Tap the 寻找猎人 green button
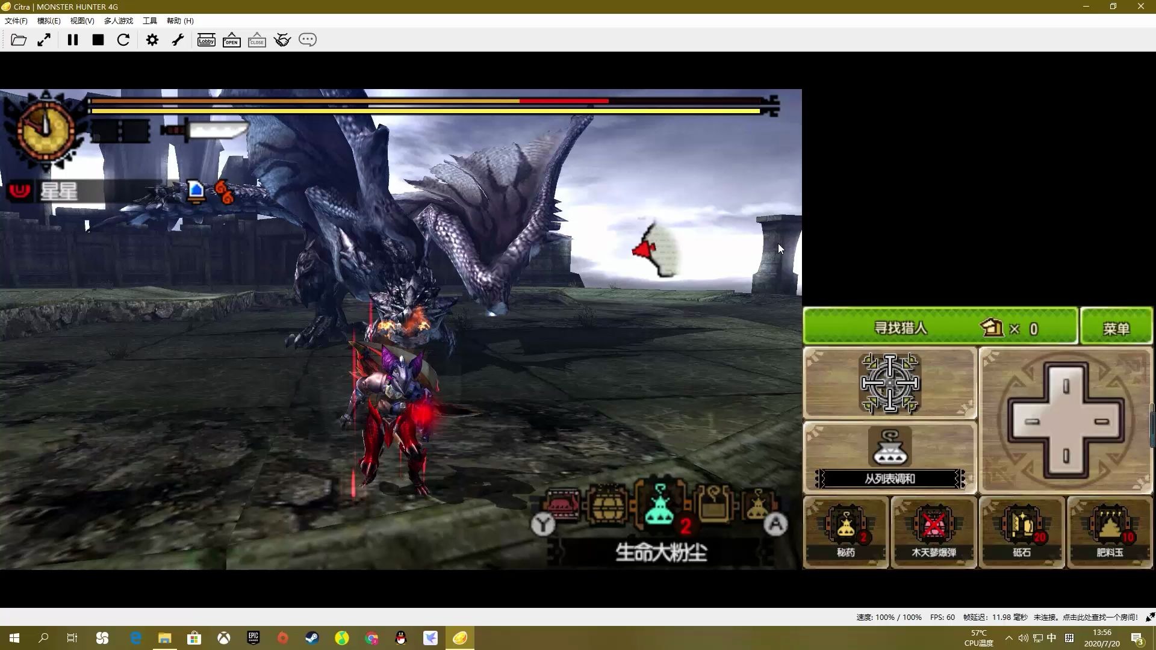1156x650 pixels. [940, 326]
